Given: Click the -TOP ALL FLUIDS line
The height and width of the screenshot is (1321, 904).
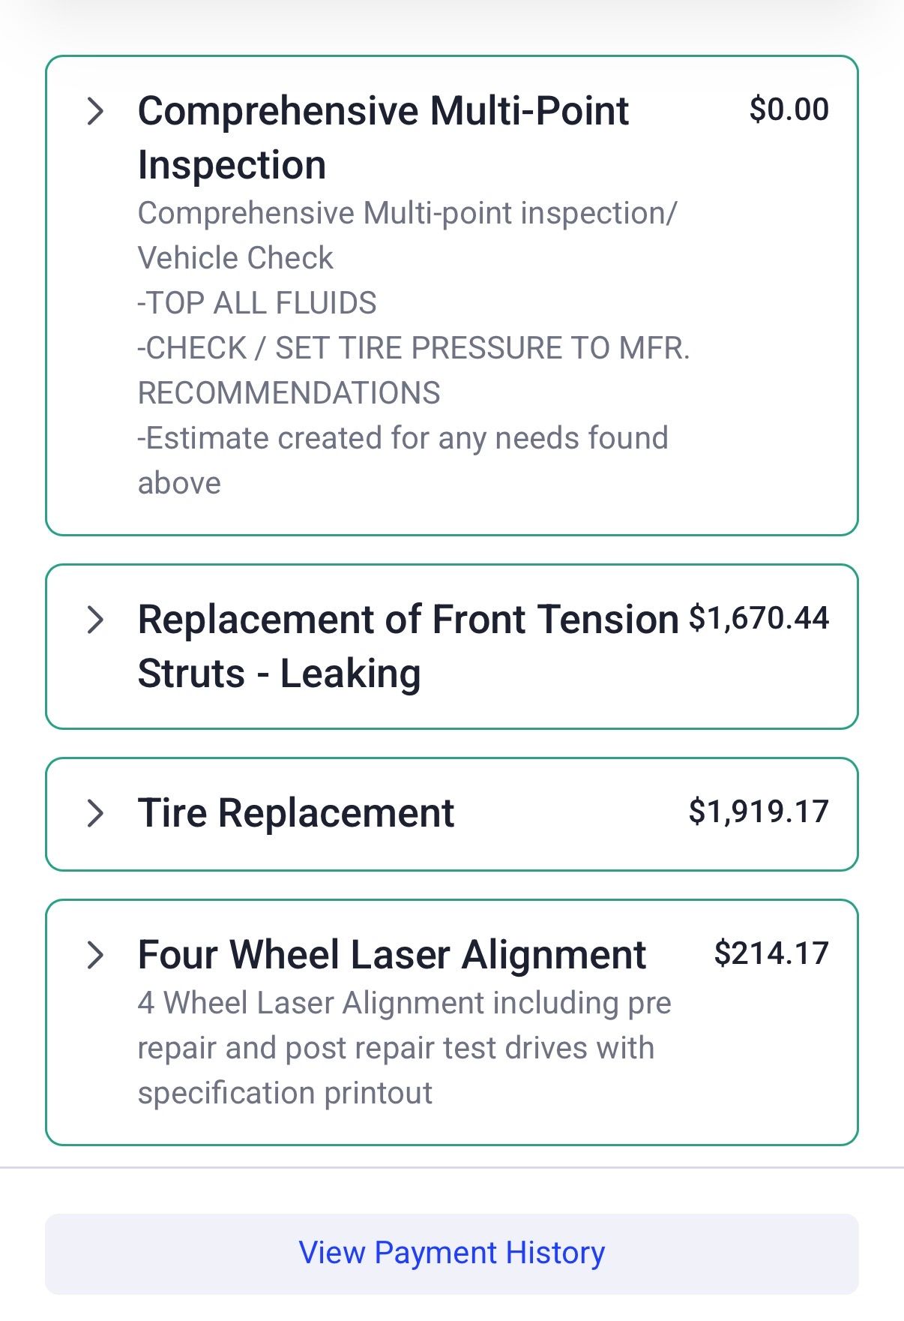Looking at the screenshot, I should tap(257, 303).
